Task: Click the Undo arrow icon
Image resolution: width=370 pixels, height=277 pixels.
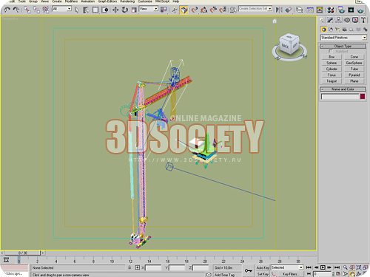Action: [x=7, y=10]
